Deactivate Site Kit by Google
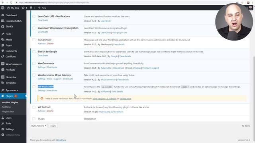Screen dimensions: 255x143 [x=43, y=56]
